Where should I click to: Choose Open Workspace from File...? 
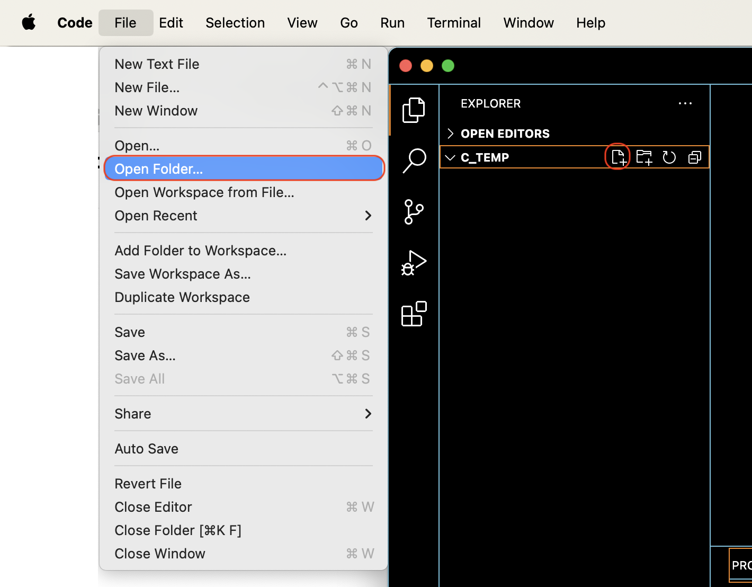pos(244,192)
